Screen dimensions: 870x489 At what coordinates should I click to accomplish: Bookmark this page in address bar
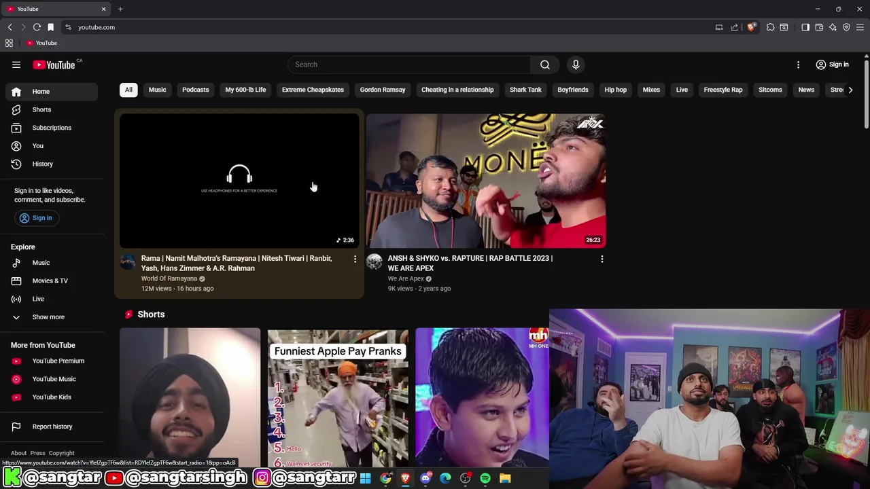tap(50, 27)
